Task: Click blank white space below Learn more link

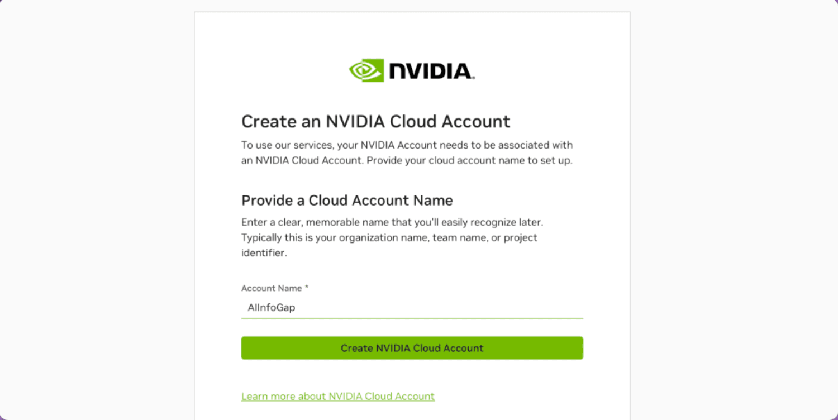Action: tap(412, 412)
